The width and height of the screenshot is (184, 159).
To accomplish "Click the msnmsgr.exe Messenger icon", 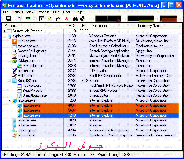I will click(15, 130).
